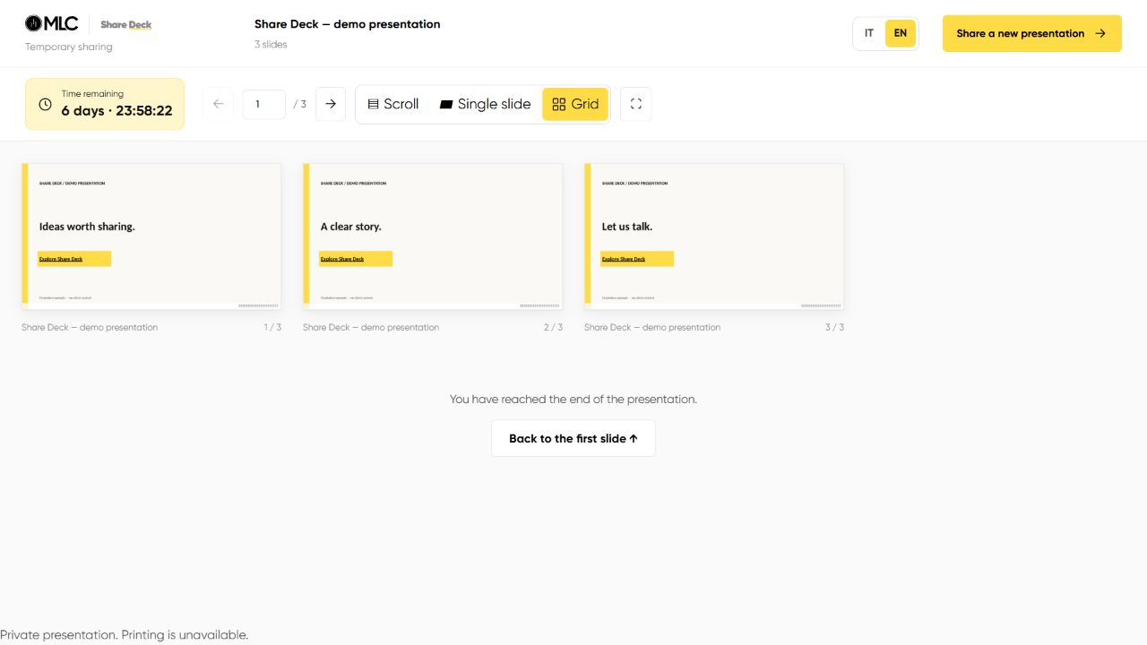Viewport: 1147px width, 645px height.
Task: Click the end of presentation message
Action: click(573, 399)
